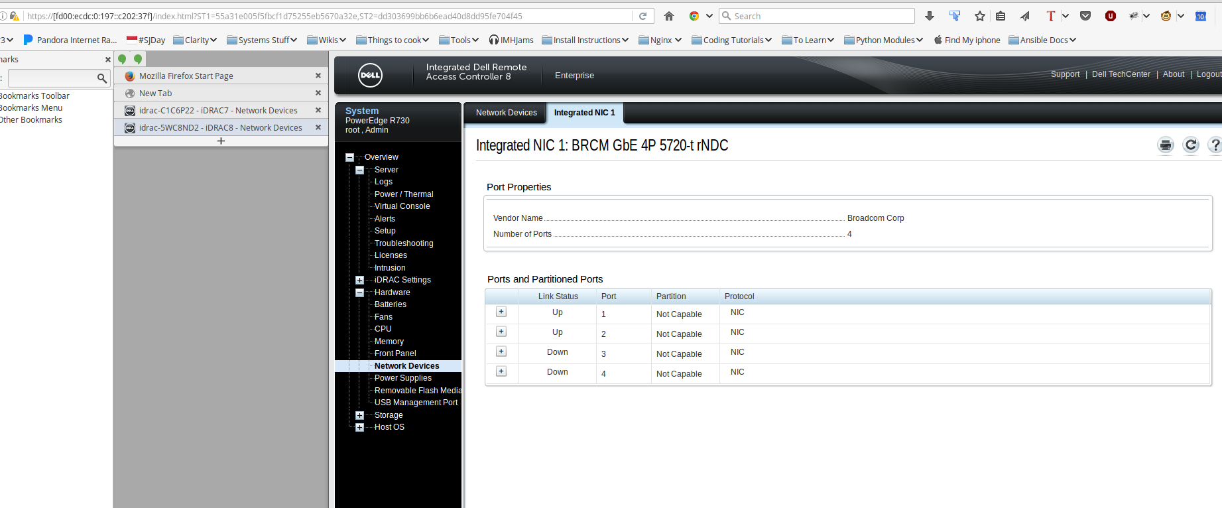Click the Dell logo
Image resolution: width=1222 pixels, height=508 pixels.
point(370,75)
